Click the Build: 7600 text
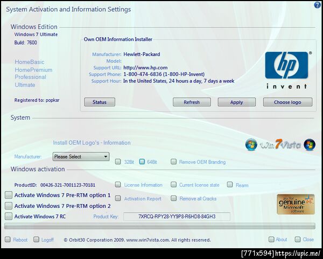Viewport: 323px width, 259px height. click(25, 43)
